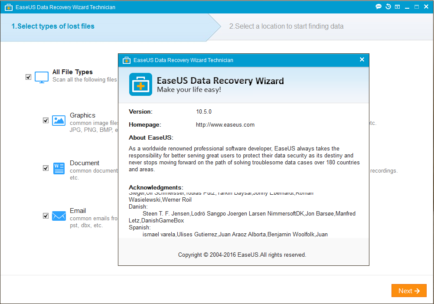Viewport: 434px width, 304px height.
Task: Minimize the EaseUS main window
Action: [x=407, y=7]
